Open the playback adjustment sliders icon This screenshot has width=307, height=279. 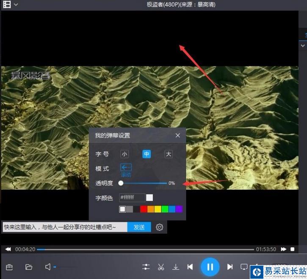pos(146,267)
